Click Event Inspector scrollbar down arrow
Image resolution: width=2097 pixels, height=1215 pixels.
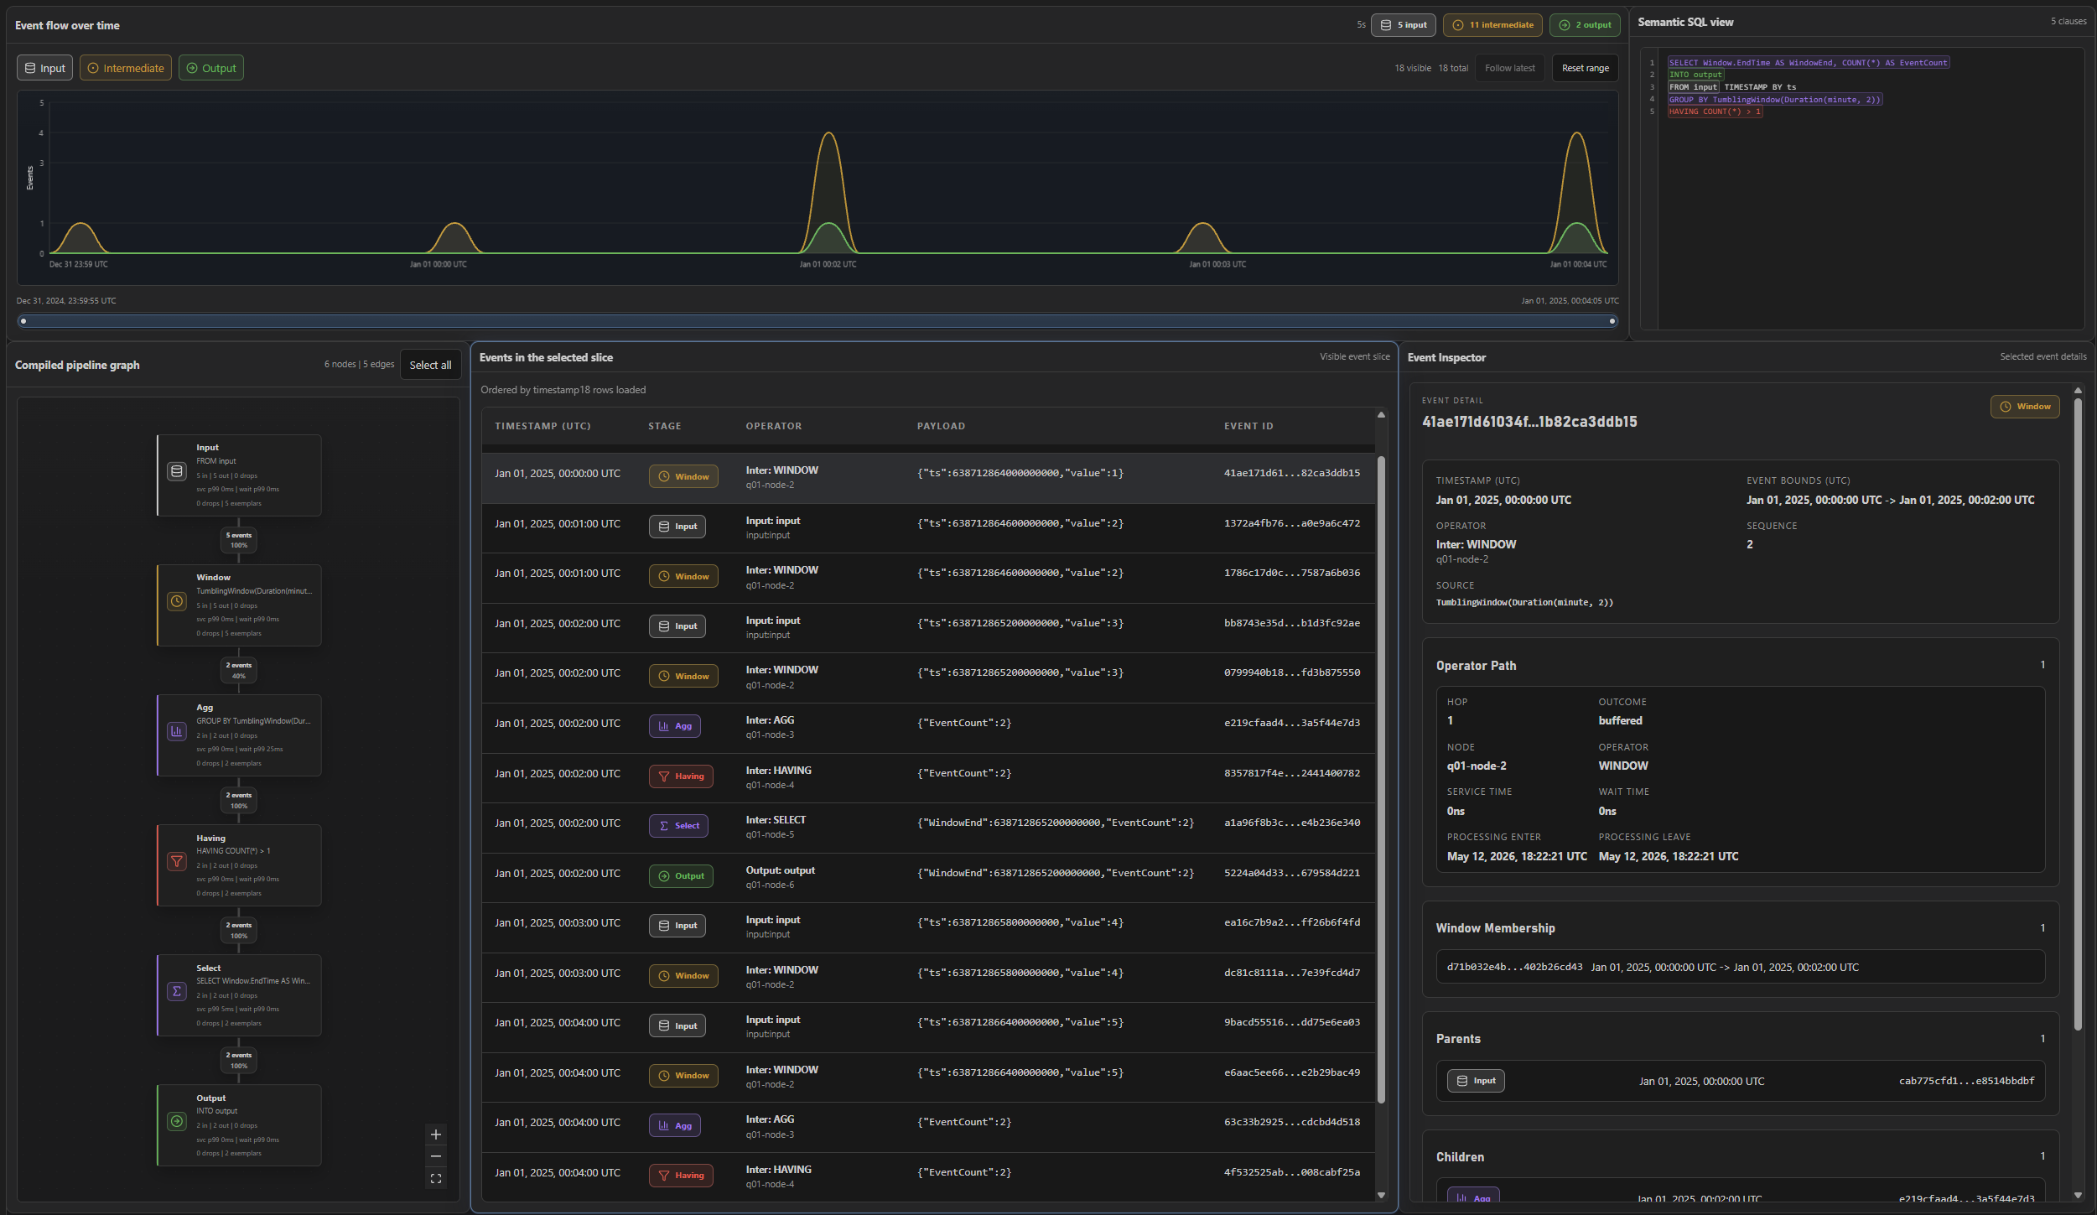(x=2078, y=1195)
